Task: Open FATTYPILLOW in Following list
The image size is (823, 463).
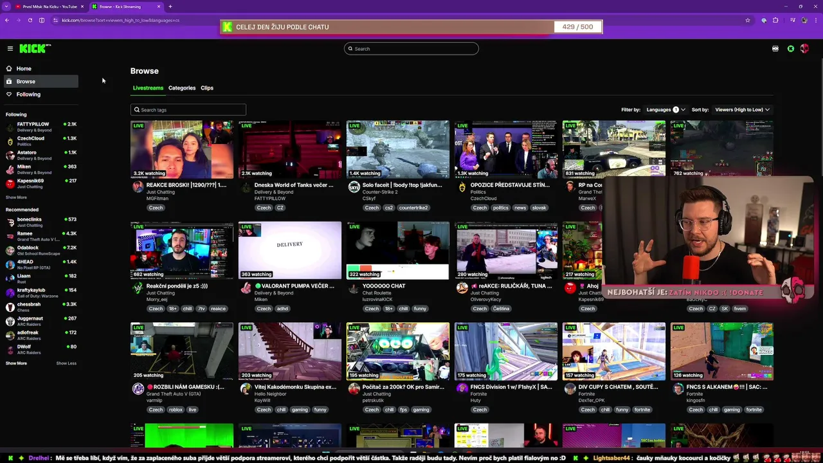Action: click(40, 127)
